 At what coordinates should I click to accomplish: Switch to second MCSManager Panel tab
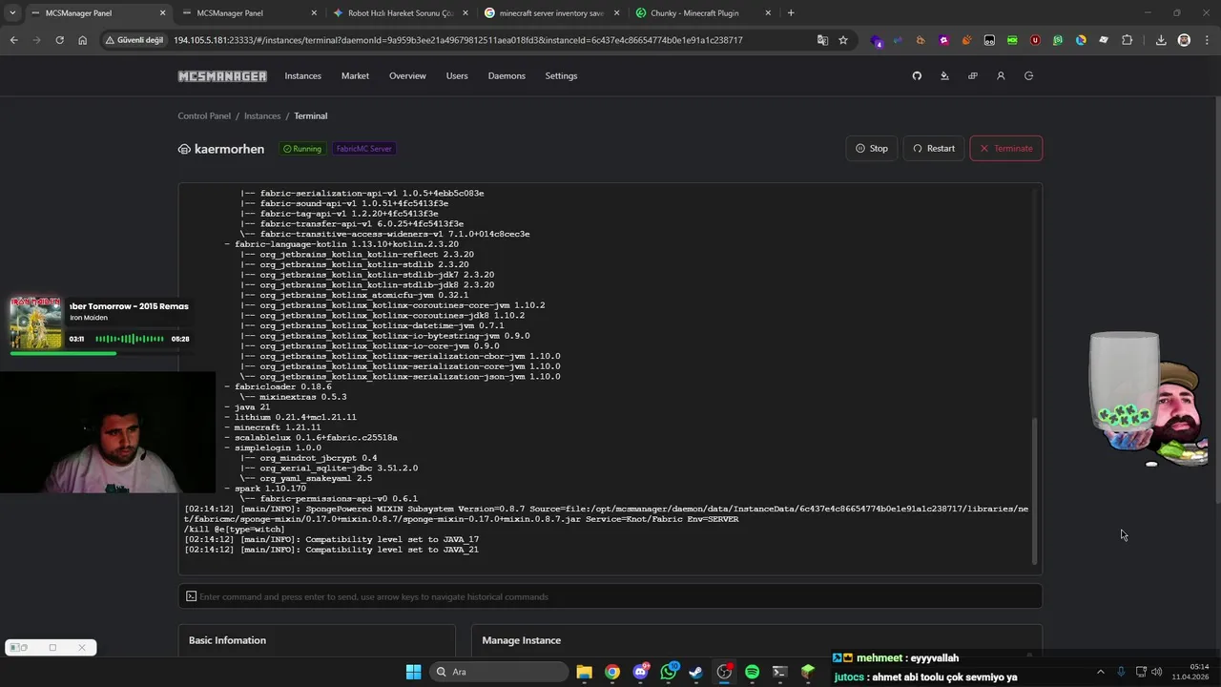click(247, 13)
